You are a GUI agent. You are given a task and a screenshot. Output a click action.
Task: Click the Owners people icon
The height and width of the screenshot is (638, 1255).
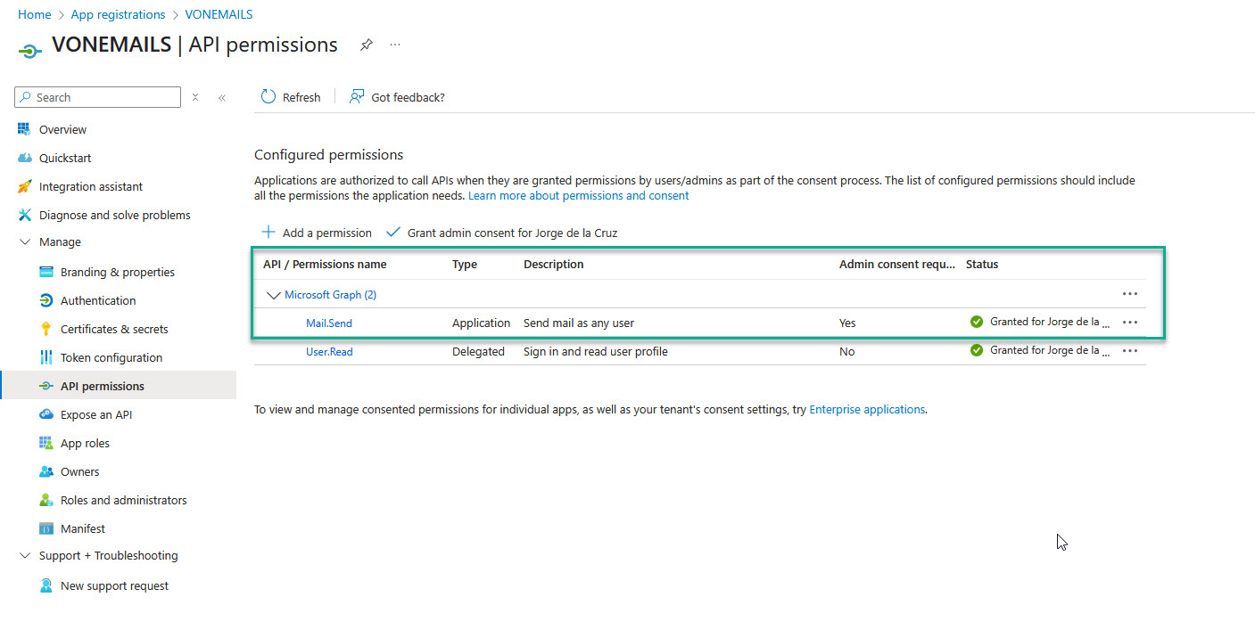[46, 471]
